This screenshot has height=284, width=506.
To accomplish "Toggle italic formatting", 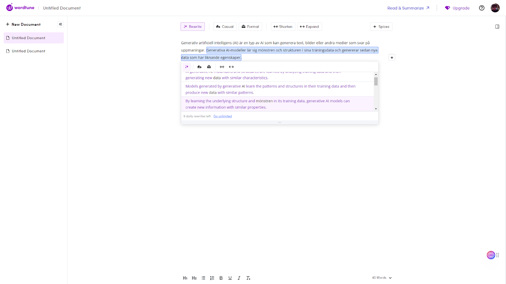I will tap(239, 278).
